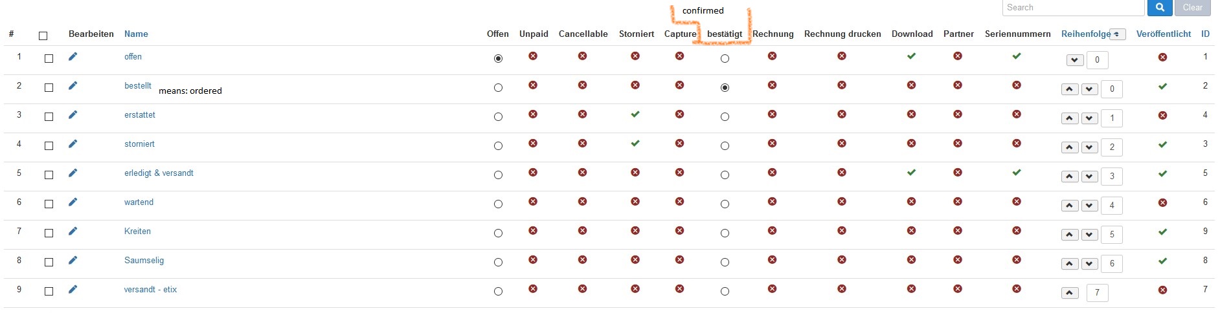Click the down arrow for row 'offen'
The height and width of the screenshot is (313, 1231).
tap(1075, 60)
